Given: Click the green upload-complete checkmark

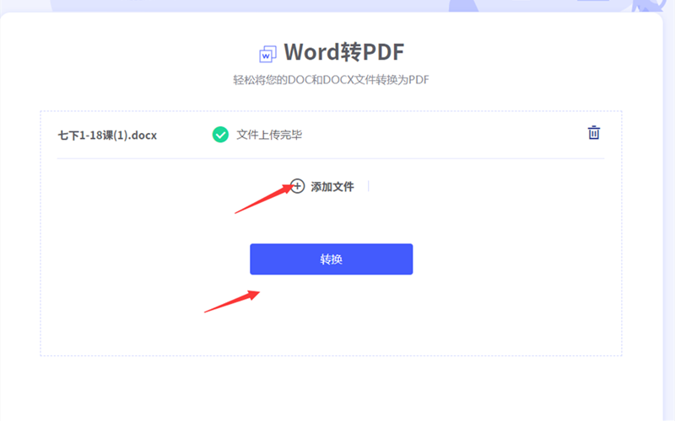Looking at the screenshot, I should [x=220, y=135].
